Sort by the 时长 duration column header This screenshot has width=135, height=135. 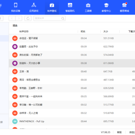(x=83, y=31)
